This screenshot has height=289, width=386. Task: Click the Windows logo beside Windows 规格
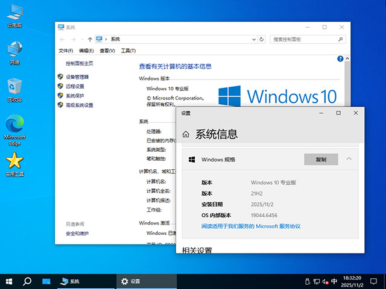(192, 160)
